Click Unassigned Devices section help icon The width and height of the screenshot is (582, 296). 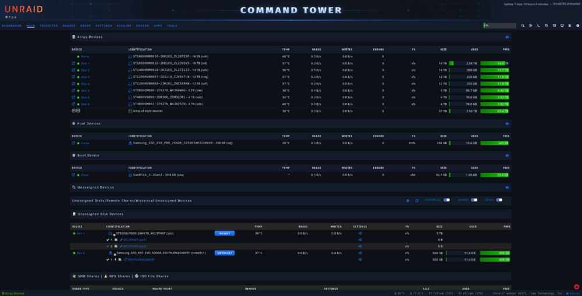[507, 187]
